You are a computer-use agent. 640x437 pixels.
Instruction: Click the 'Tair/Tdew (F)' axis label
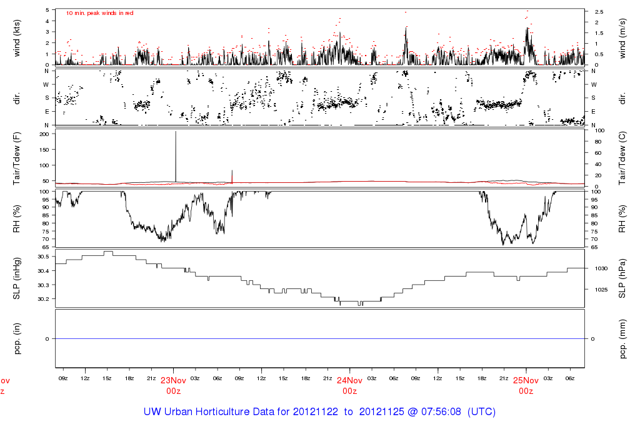(17, 159)
